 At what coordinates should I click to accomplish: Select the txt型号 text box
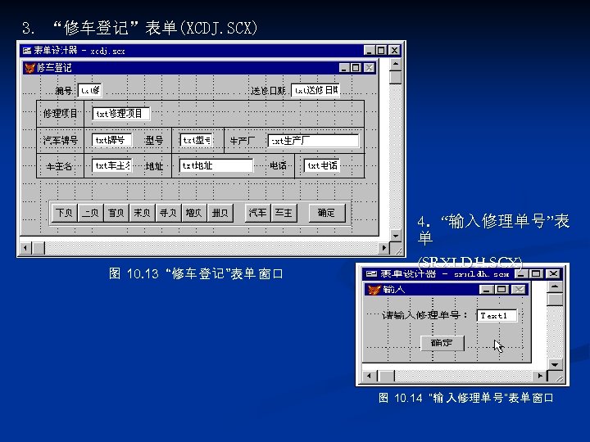coord(196,140)
